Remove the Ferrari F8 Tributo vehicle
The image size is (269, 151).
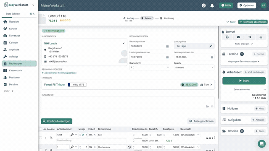(x=211, y=85)
